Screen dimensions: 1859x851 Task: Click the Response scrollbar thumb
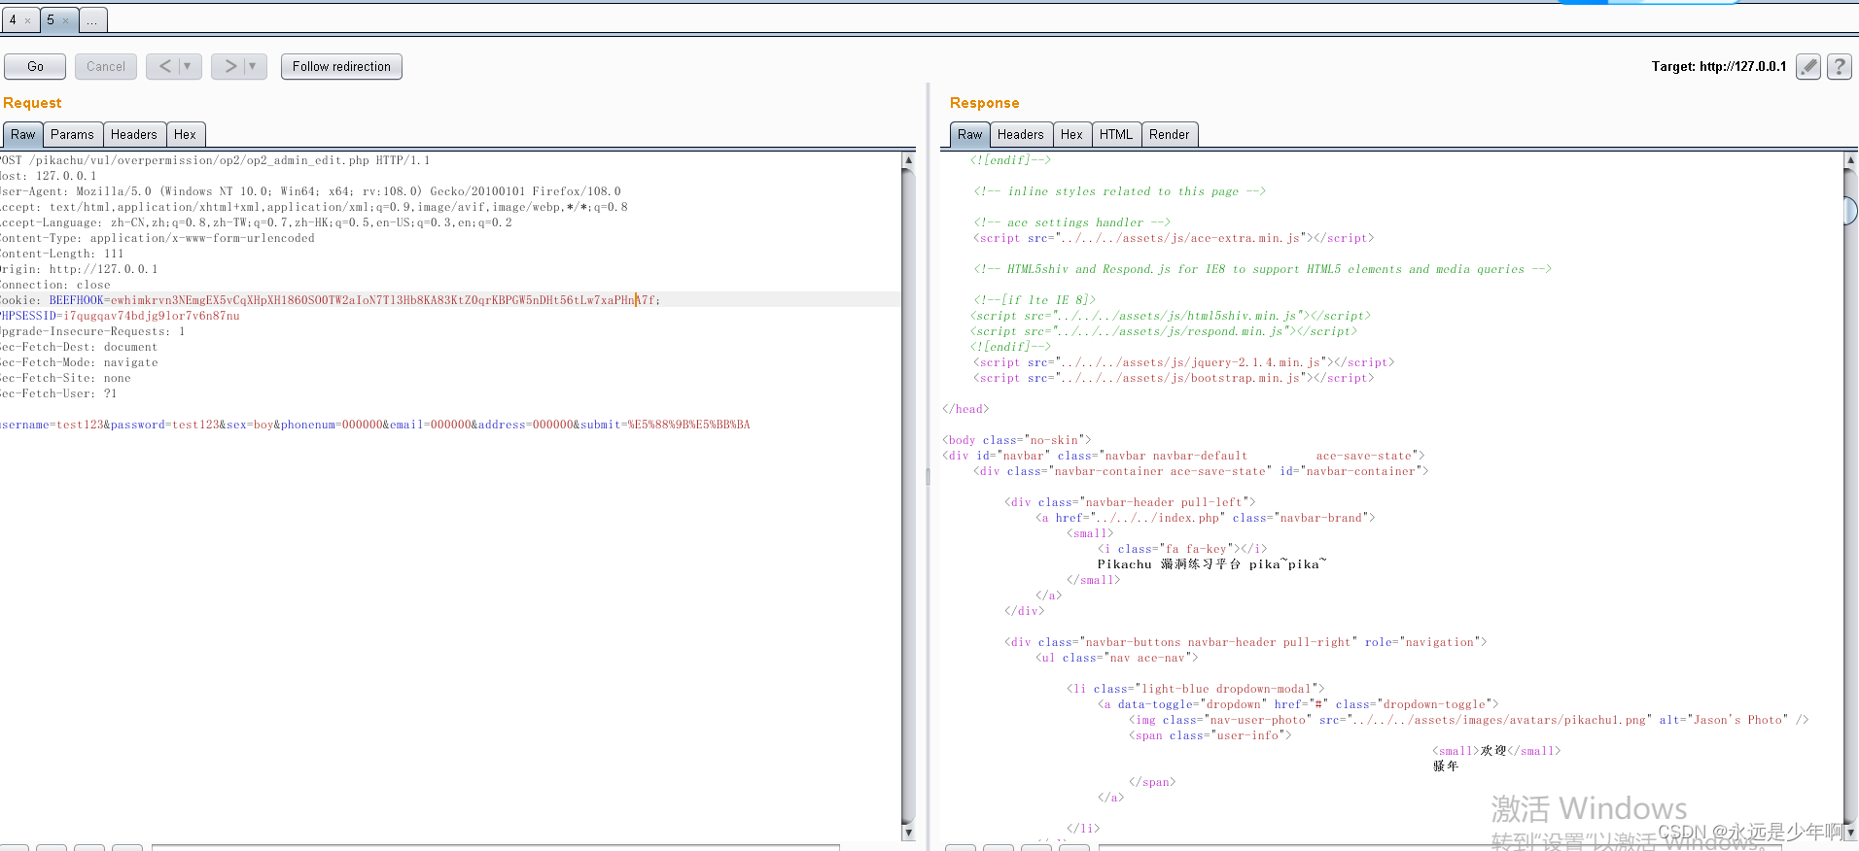point(1850,210)
